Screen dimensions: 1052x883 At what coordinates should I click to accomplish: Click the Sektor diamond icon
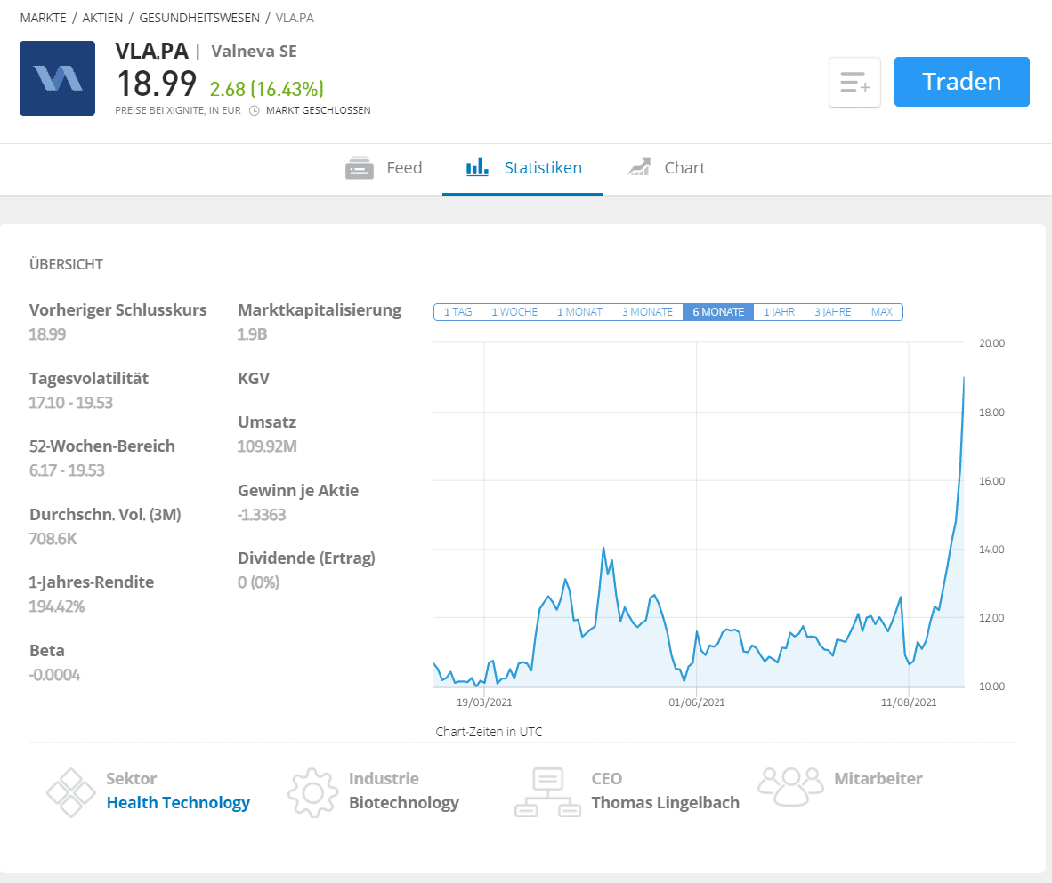click(x=70, y=792)
